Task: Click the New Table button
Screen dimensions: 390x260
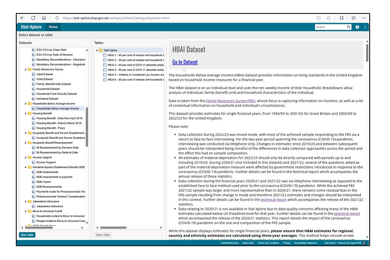Action: 27,235
